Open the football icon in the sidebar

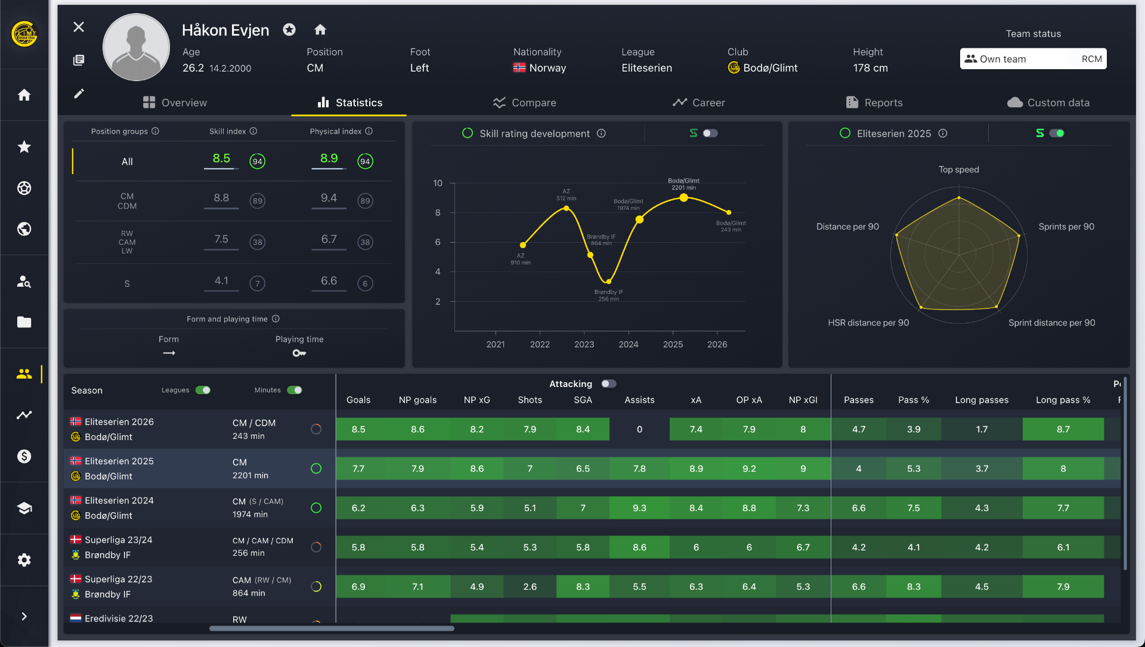24,188
